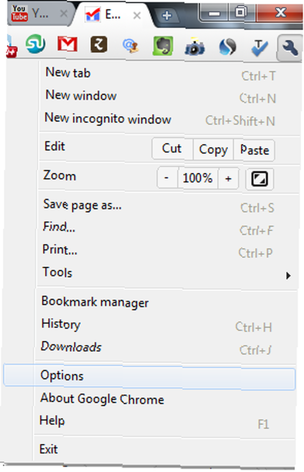Screen dimensions: 304x472
Task: Open a new tab with plus button
Action: [167, 15]
